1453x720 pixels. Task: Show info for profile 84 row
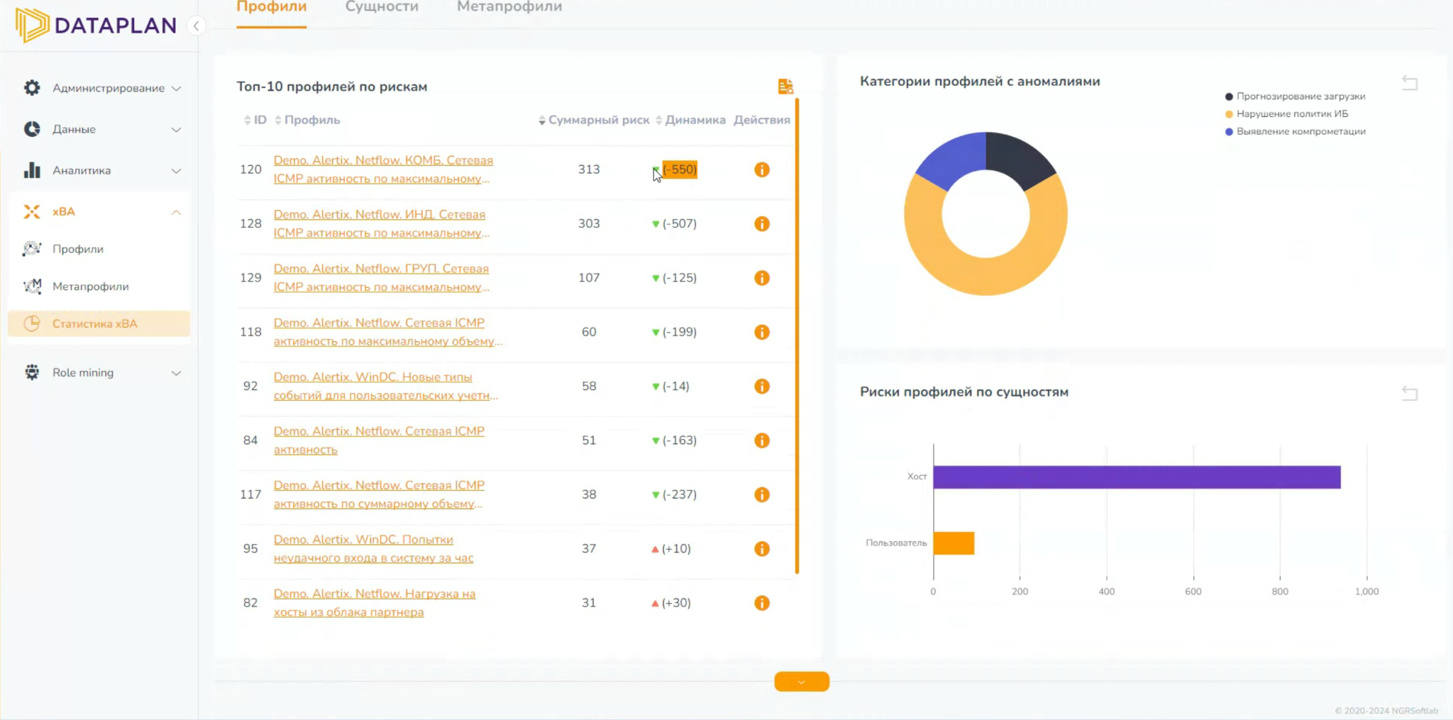tap(762, 441)
